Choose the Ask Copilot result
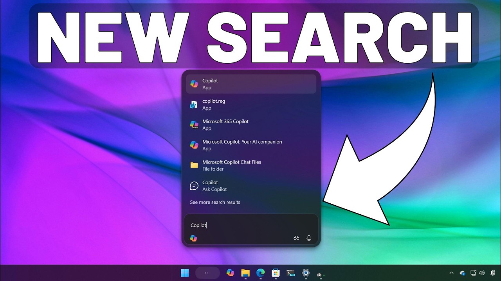The height and width of the screenshot is (281, 501). pyautogui.click(x=251, y=185)
